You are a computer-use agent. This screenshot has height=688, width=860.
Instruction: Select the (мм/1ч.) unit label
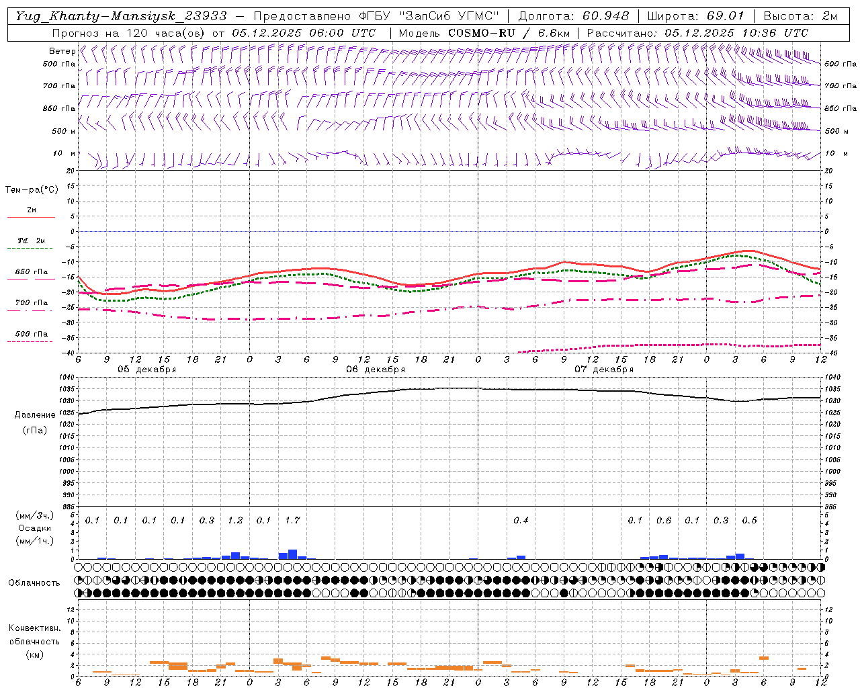coord(34,541)
